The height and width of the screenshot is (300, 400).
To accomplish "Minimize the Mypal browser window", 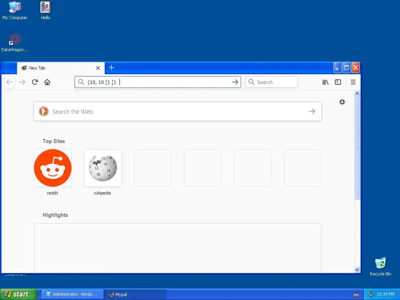I will click(337, 68).
